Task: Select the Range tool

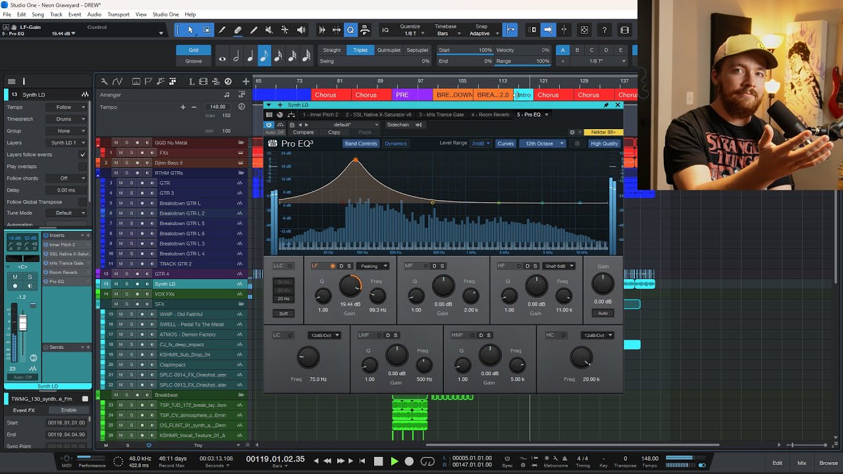Action: point(206,30)
